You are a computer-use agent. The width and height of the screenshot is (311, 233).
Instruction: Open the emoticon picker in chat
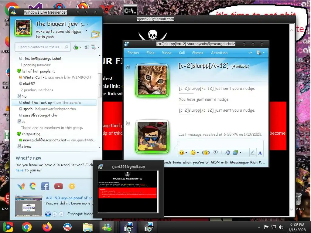coord(181,153)
